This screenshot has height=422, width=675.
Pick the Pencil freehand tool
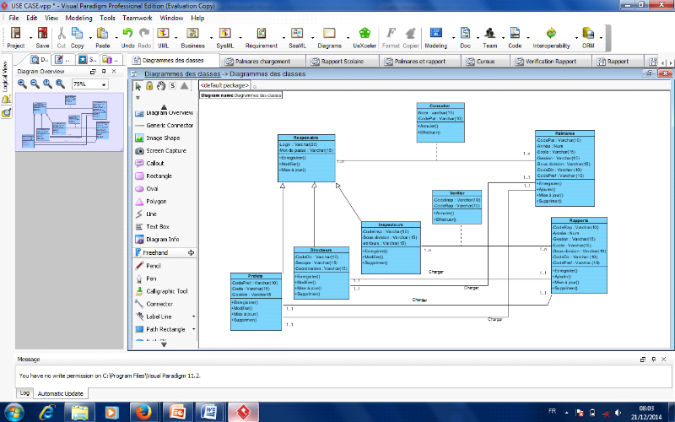pyautogui.click(x=153, y=266)
